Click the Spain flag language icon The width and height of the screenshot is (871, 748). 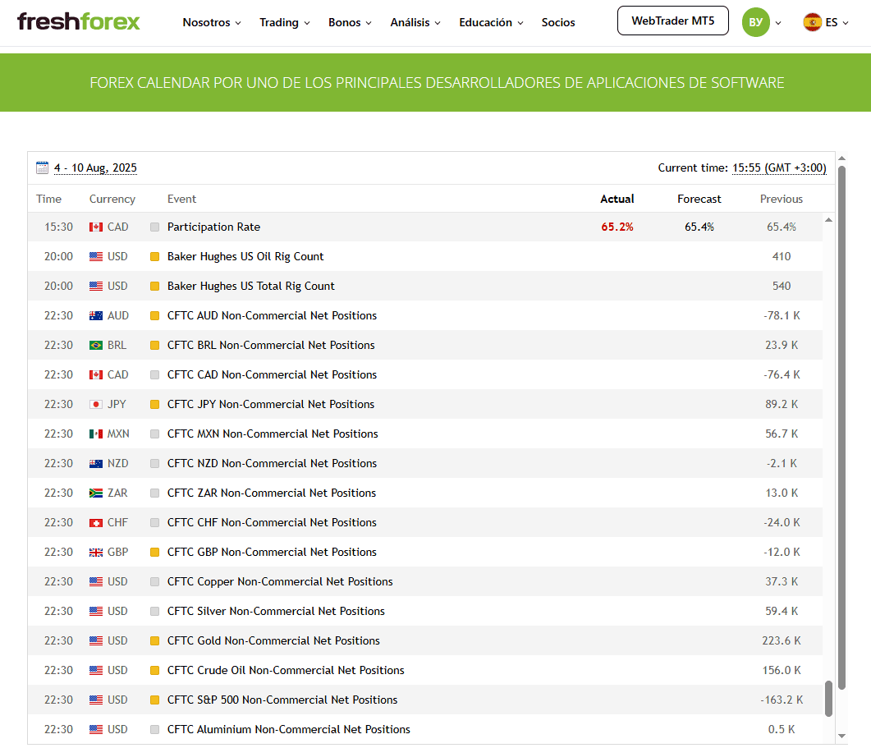pos(812,22)
